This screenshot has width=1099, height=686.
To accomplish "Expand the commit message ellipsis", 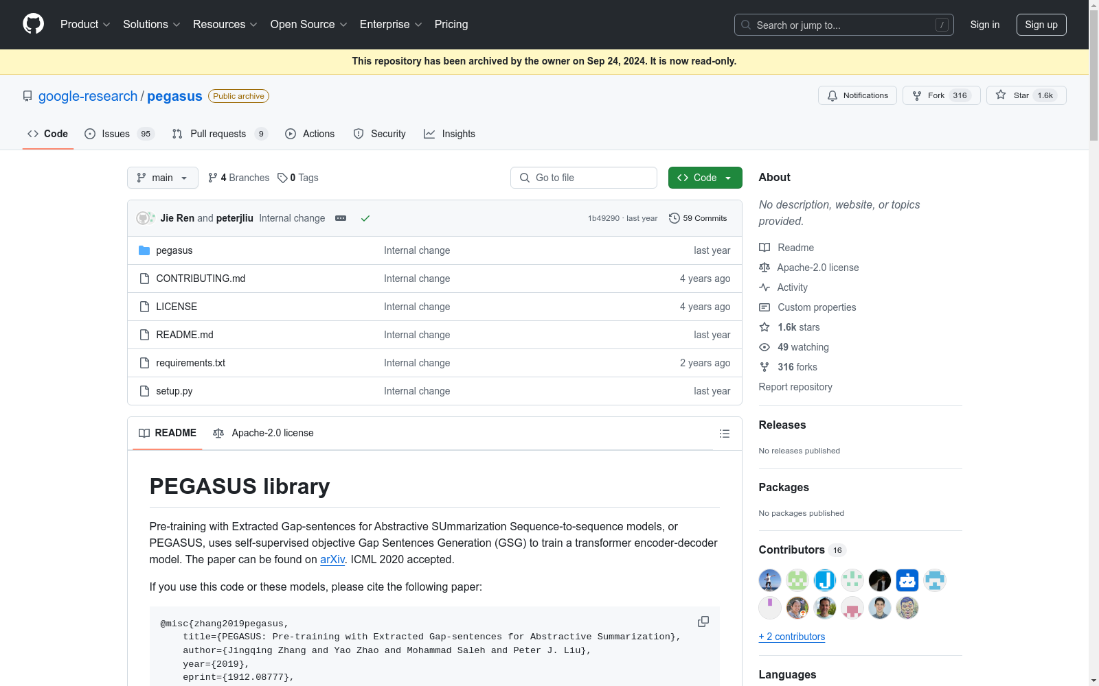I will (341, 218).
